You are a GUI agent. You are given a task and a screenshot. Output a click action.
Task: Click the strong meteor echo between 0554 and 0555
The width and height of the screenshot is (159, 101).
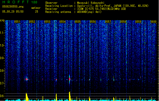tap(70, 79)
